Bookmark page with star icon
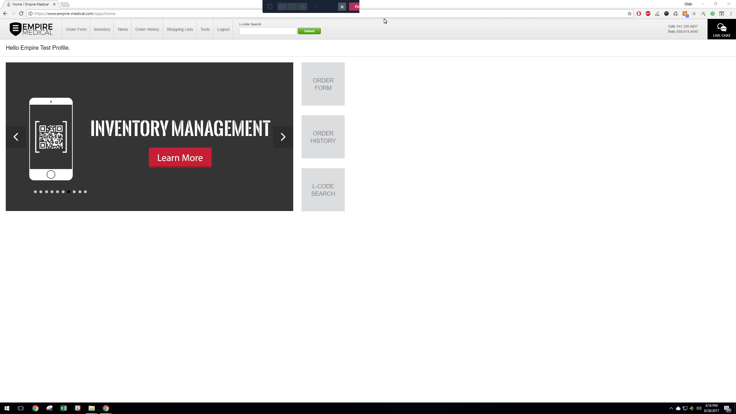 629,14
